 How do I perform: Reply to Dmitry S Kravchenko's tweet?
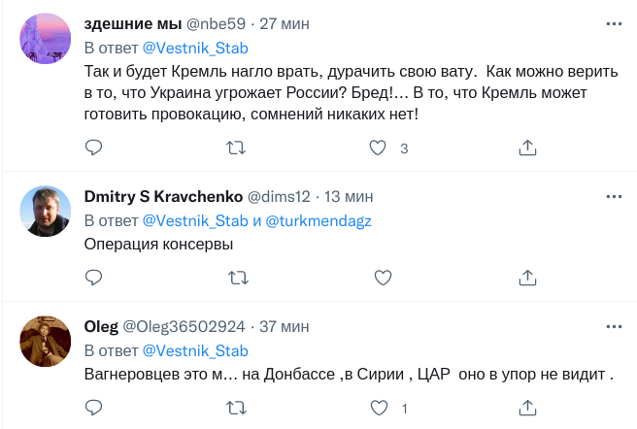click(x=94, y=278)
